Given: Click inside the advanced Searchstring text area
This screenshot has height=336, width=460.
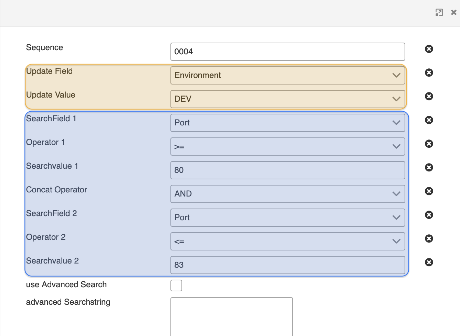Looking at the screenshot, I should click(x=231, y=316).
